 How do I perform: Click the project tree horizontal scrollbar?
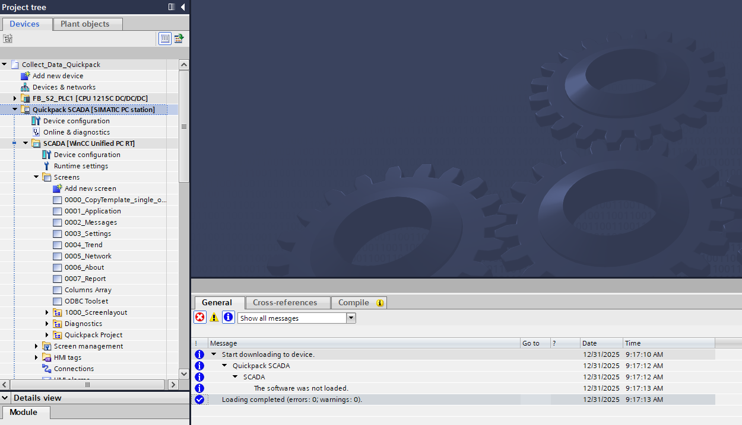[x=87, y=385]
